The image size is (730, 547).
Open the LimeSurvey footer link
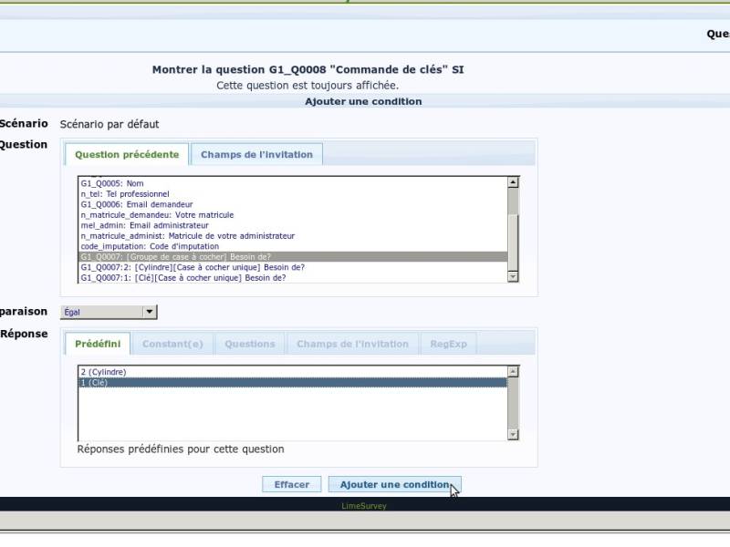pyautogui.click(x=364, y=506)
